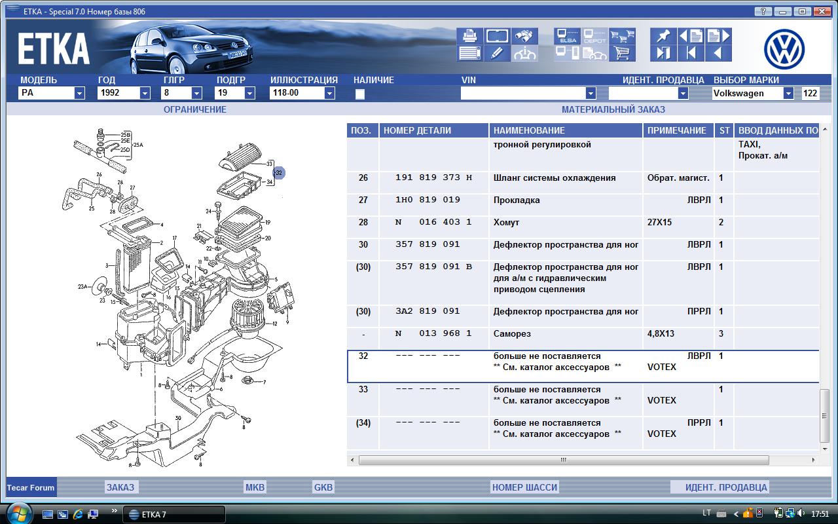838x524 pixels.
Task: Go to previous page document icon
Action: pyautogui.click(x=691, y=36)
